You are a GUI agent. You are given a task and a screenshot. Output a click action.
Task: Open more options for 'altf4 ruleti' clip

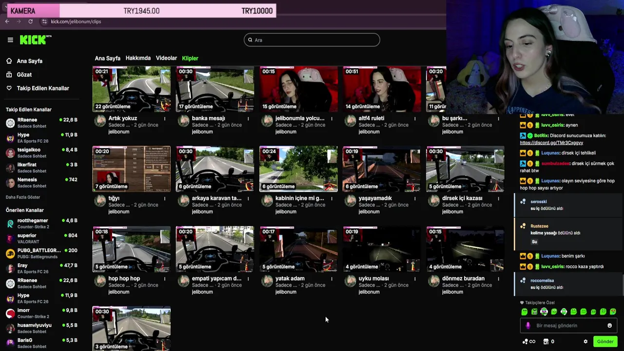point(415,118)
